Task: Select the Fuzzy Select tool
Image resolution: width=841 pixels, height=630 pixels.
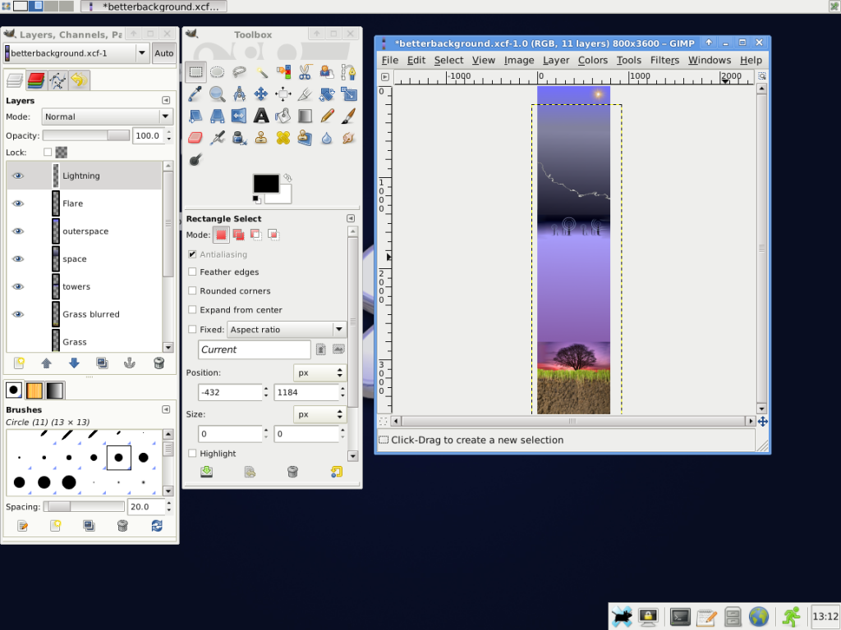Action: [x=261, y=72]
